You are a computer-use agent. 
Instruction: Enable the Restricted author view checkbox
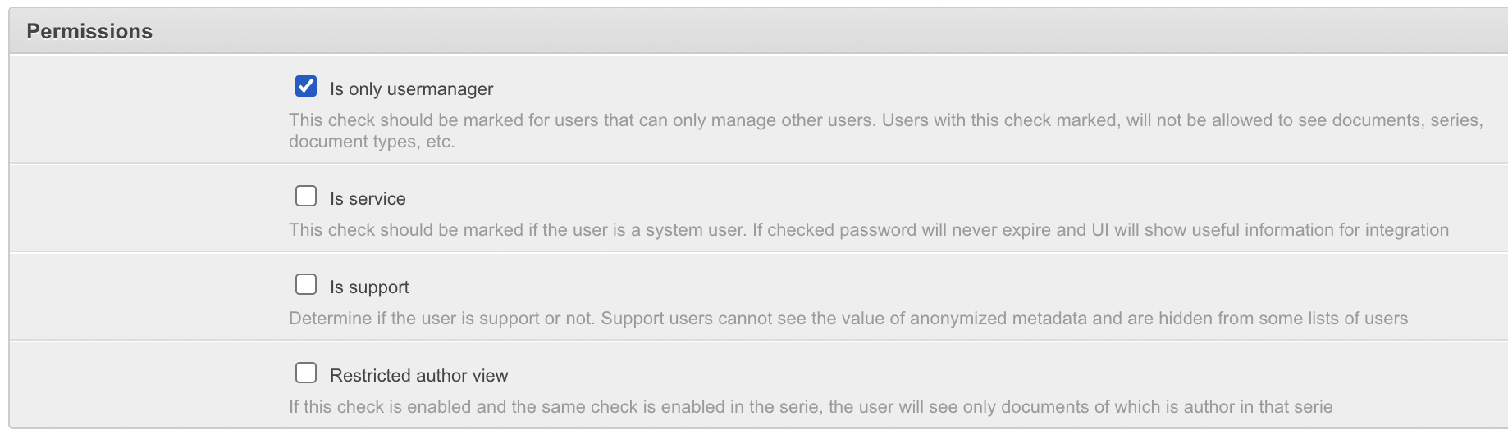coord(306,373)
